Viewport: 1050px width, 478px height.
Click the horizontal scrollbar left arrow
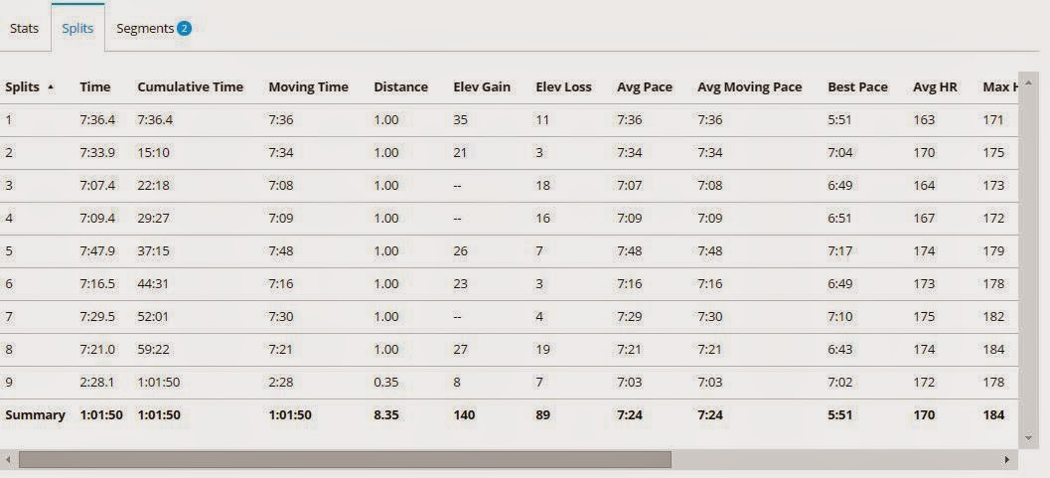(x=8, y=459)
